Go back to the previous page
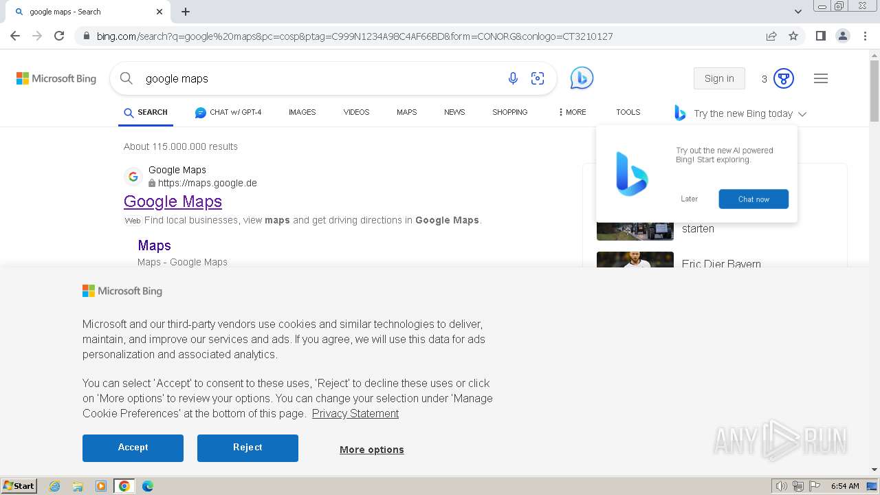880x495 pixels. pyautogui.click(x=15, y=36)
